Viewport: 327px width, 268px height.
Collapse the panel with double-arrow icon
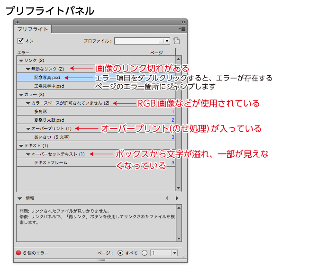[x=183, y=22]
